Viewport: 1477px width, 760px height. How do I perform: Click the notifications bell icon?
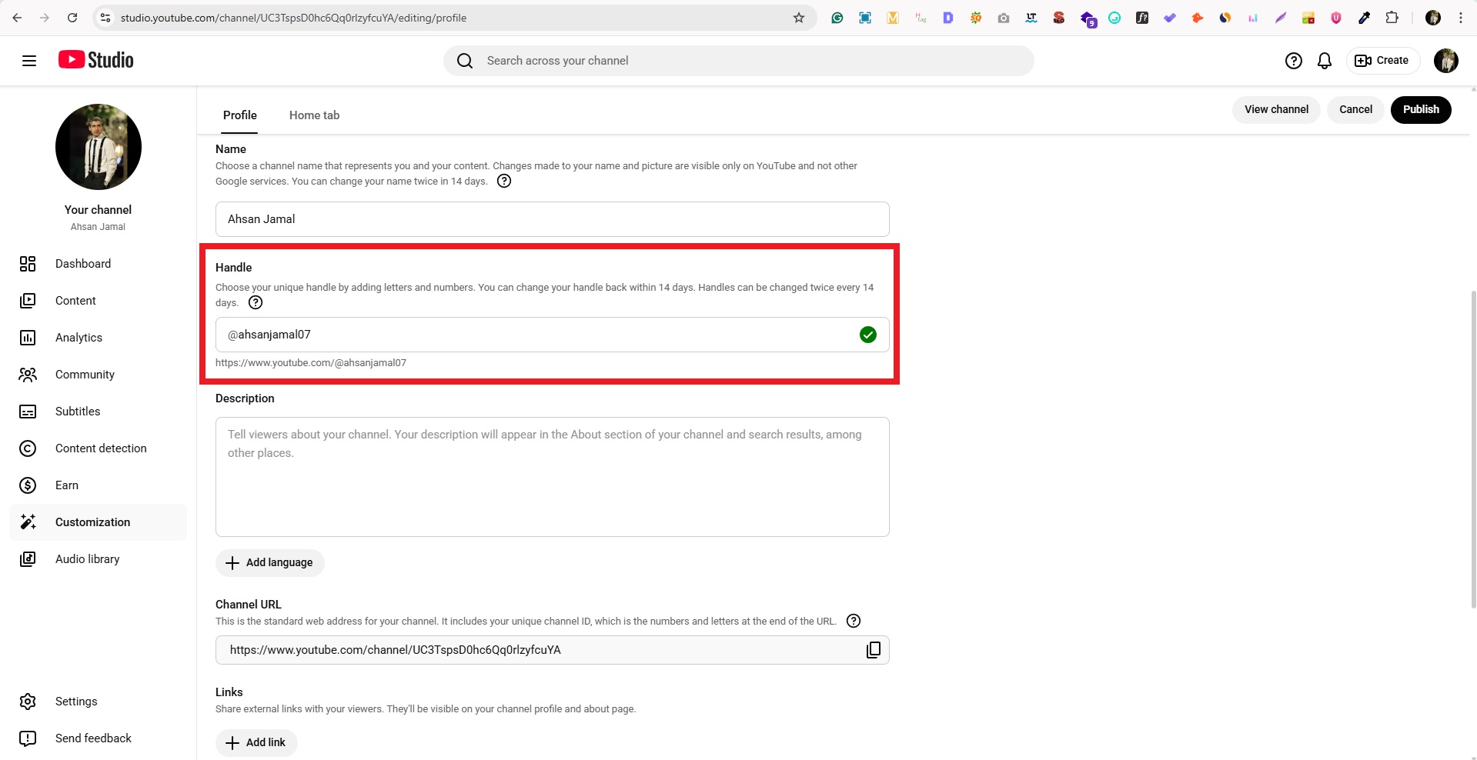(1324, 61)
